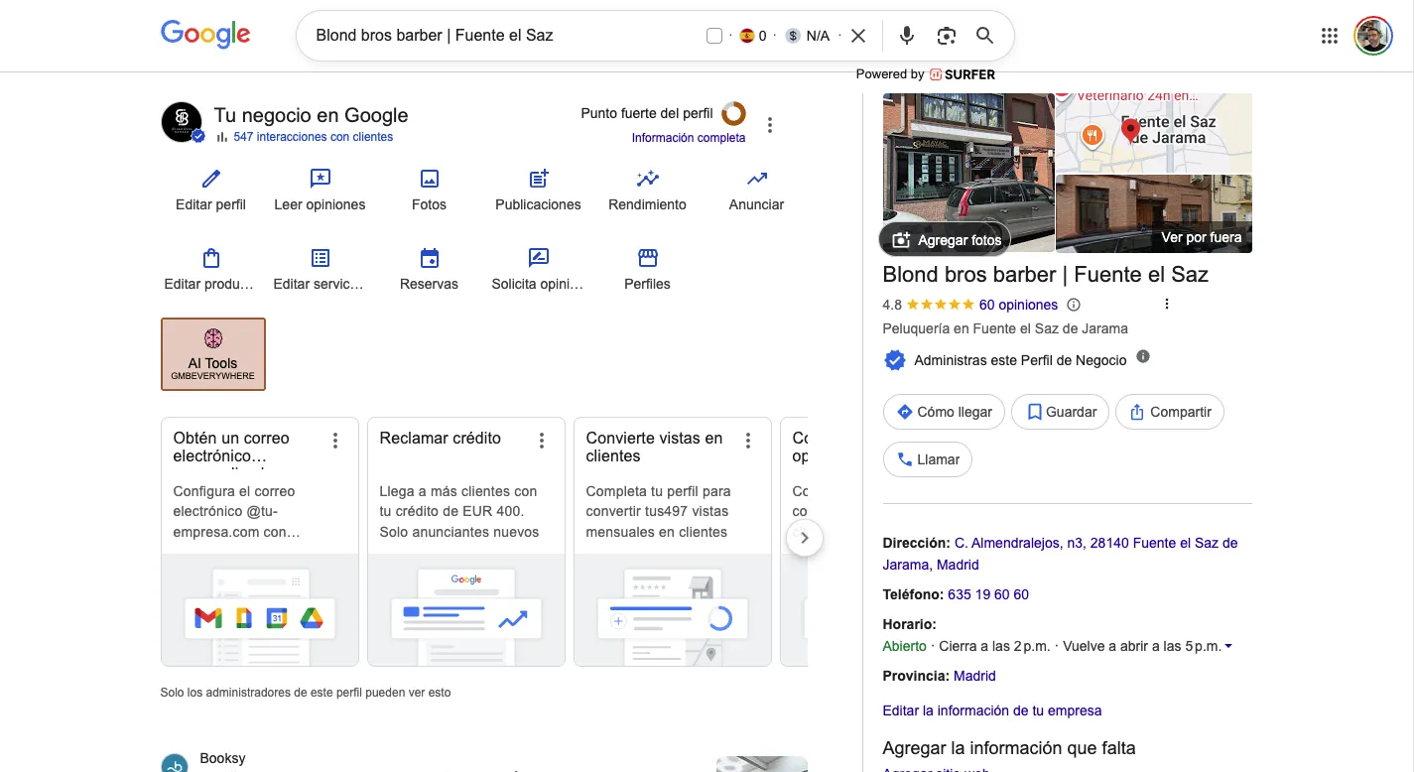Open Leer opiniones star icon

point(320,179)
